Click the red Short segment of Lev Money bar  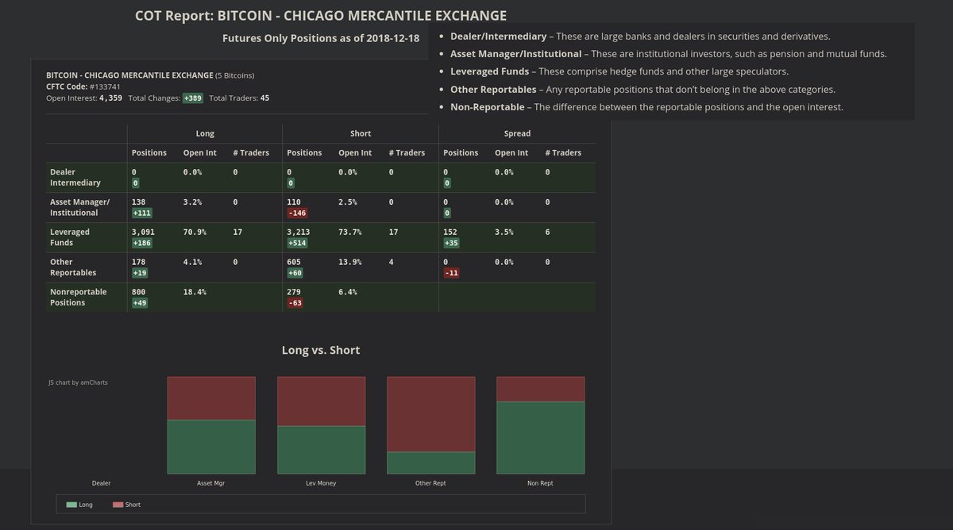322,401
